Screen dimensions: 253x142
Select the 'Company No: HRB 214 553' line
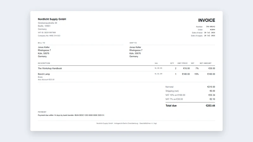49,36
